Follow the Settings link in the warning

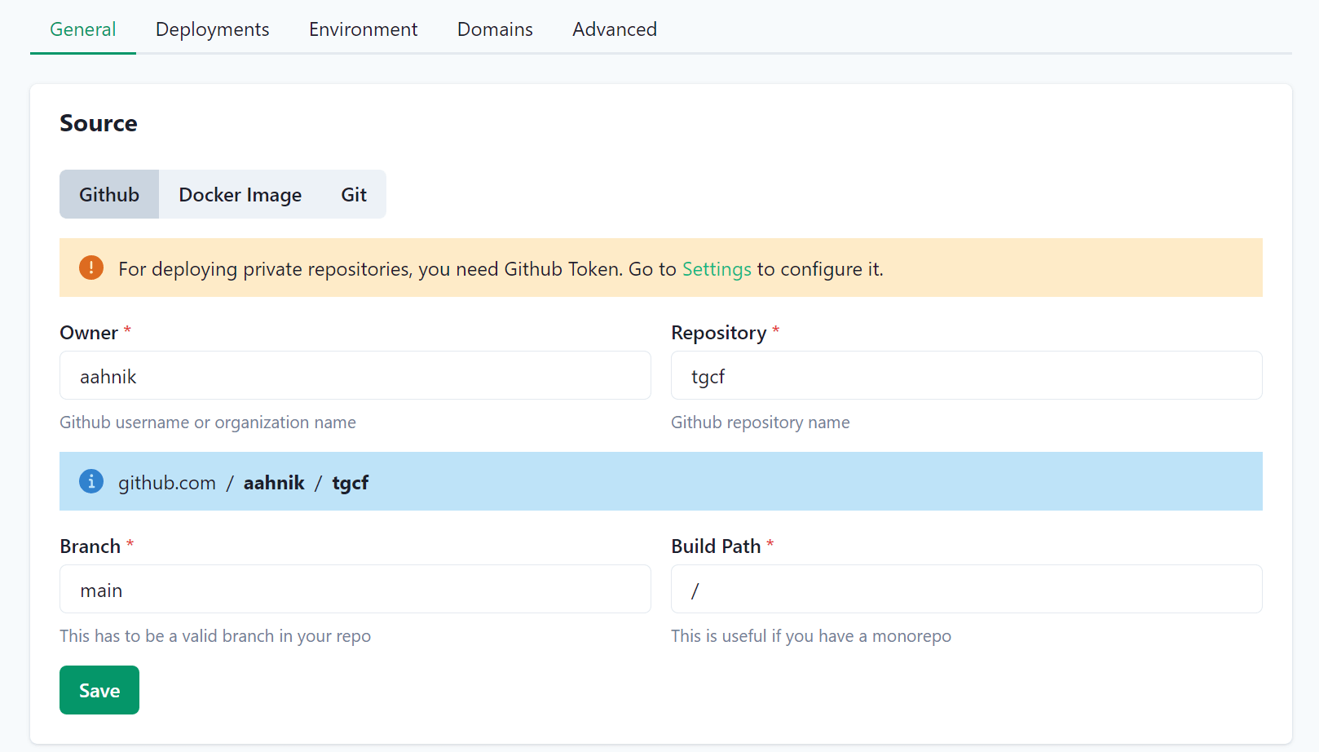(717, 269)
